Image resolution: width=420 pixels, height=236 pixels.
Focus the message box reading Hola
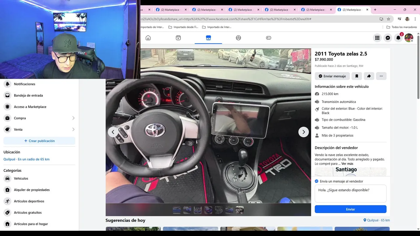(350, 193)
